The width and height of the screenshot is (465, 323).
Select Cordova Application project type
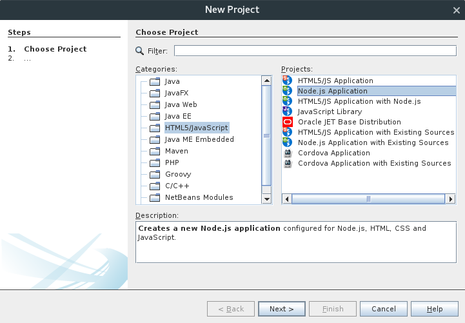(334, 153)
